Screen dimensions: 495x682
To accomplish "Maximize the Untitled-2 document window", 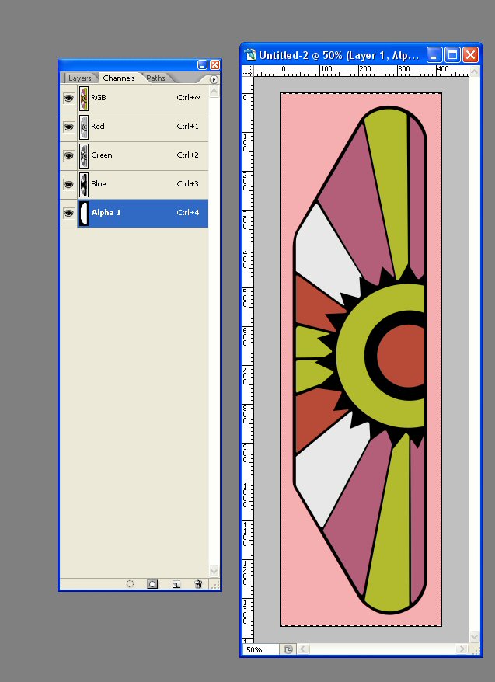I will point(453,55).
